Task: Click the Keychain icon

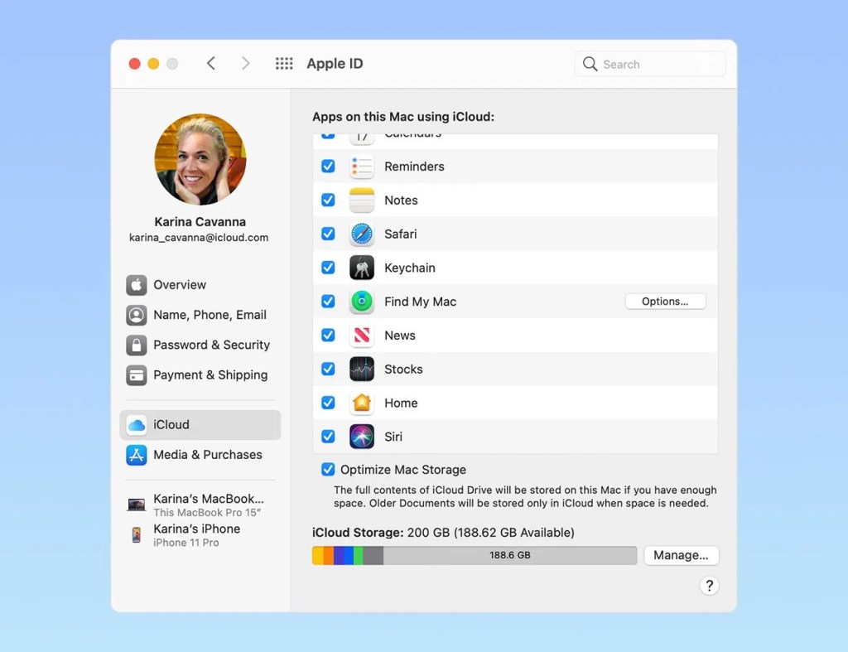Action: pos(362,268)
